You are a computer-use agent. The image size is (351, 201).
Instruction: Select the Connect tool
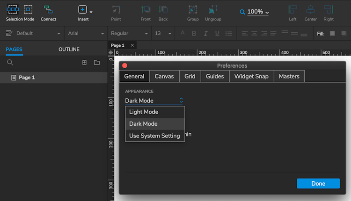(x=48, y=9)
